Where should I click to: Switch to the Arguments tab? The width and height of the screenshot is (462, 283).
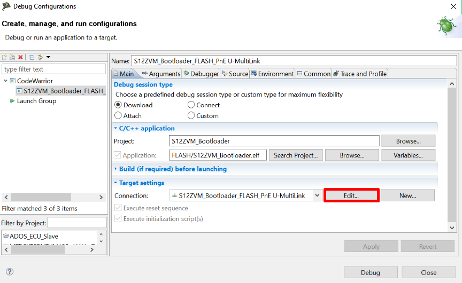161,74
